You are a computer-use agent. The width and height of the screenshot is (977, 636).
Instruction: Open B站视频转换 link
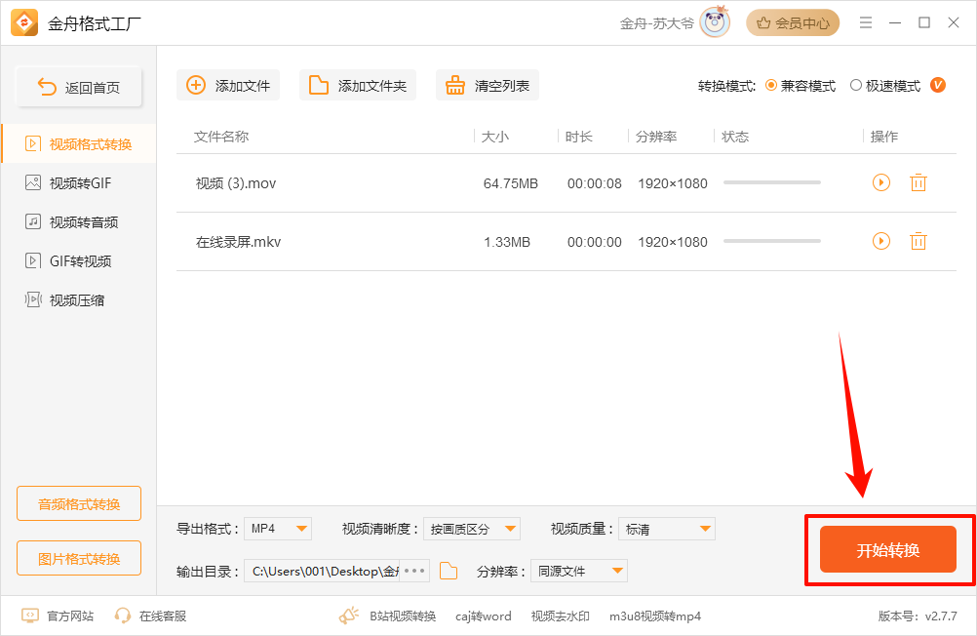click(x=403, y=616)
